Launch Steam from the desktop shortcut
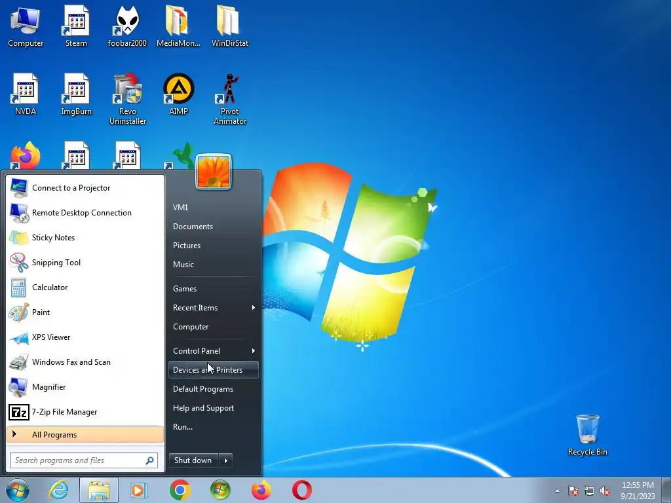Viewport: 671px width, 503px height. (x=76, y=26)
